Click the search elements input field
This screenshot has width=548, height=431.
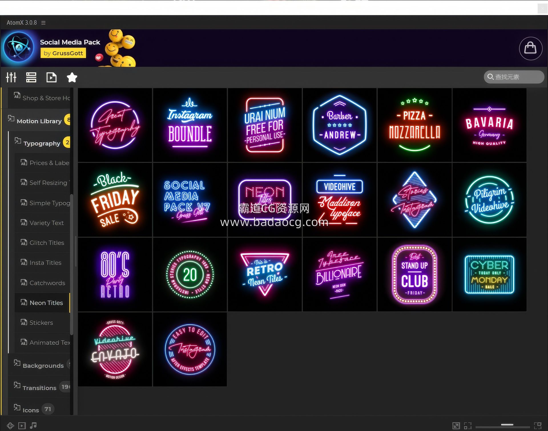coord(514,77)
